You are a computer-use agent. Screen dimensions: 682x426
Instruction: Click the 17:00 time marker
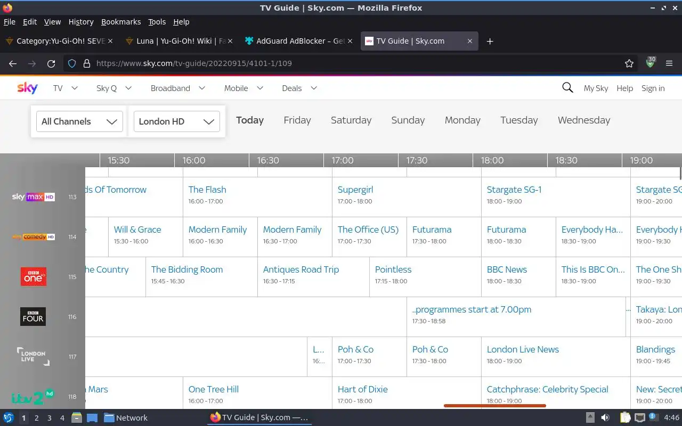(343, 160)
